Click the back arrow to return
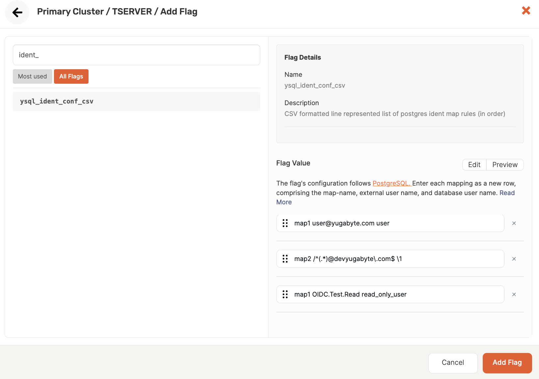The width and height of the screenshot is (539, 379). pyautogui.click(x=17, y=12)
